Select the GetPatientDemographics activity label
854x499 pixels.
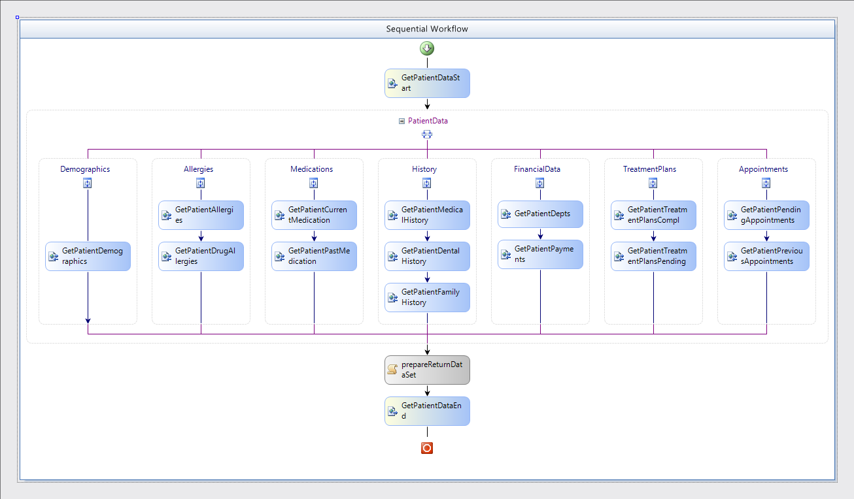pyautogui.click(x=92, y=256)
